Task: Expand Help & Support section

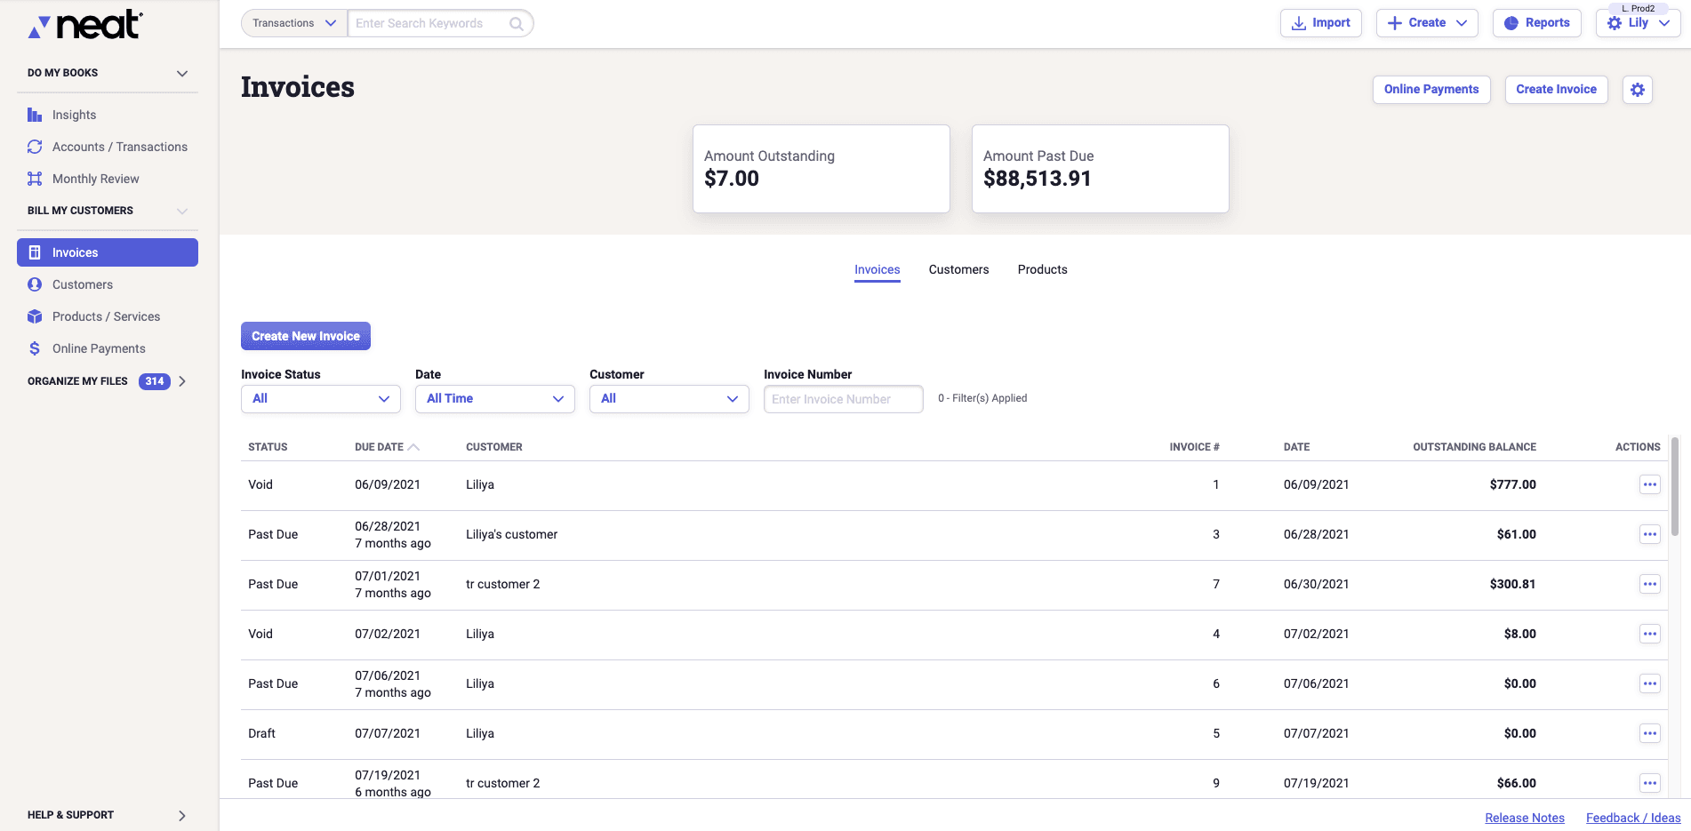Action: point(182,815)
